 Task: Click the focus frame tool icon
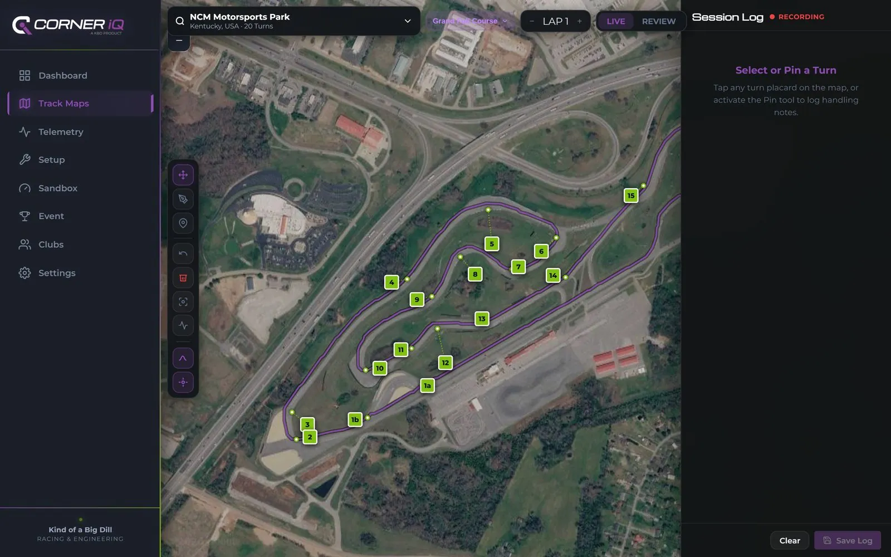(x=183, y=302)
